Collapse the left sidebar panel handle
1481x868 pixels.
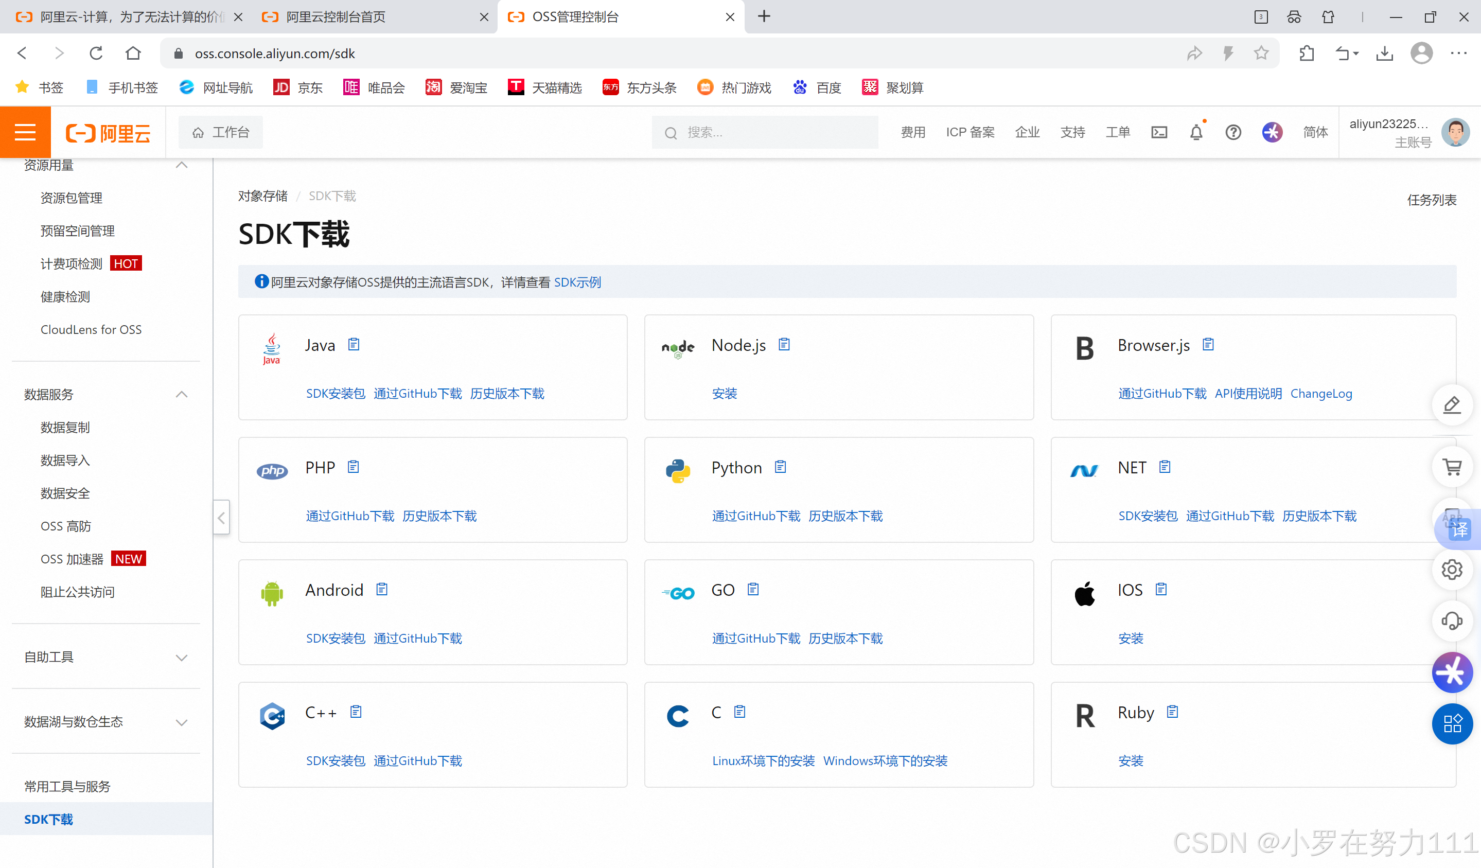coord(222,518)
